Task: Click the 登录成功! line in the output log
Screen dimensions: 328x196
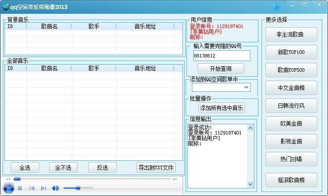Action: pyautogui.click(x=200, y=127)
